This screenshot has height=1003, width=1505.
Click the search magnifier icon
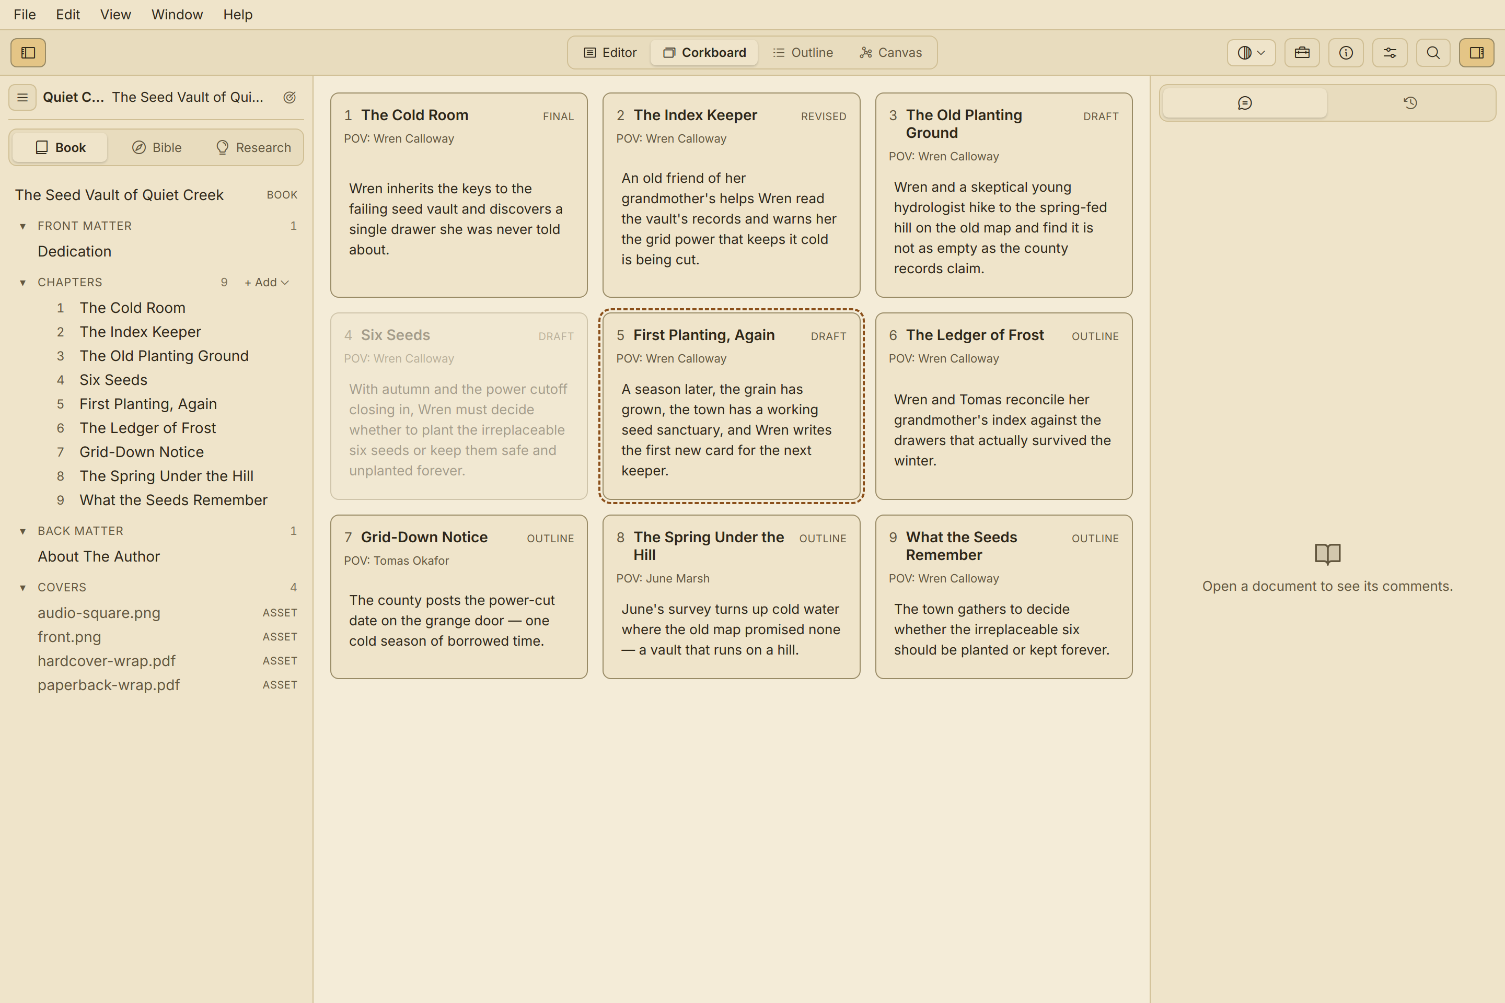1433,52
